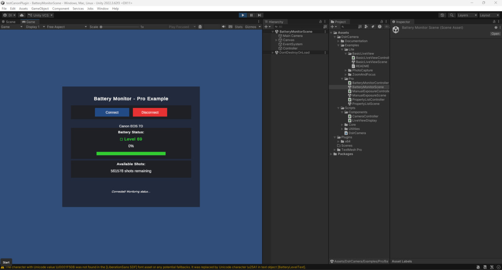Click the Project error-pause log icon
This screenshot has height=270, width=502.
[379, 27]
